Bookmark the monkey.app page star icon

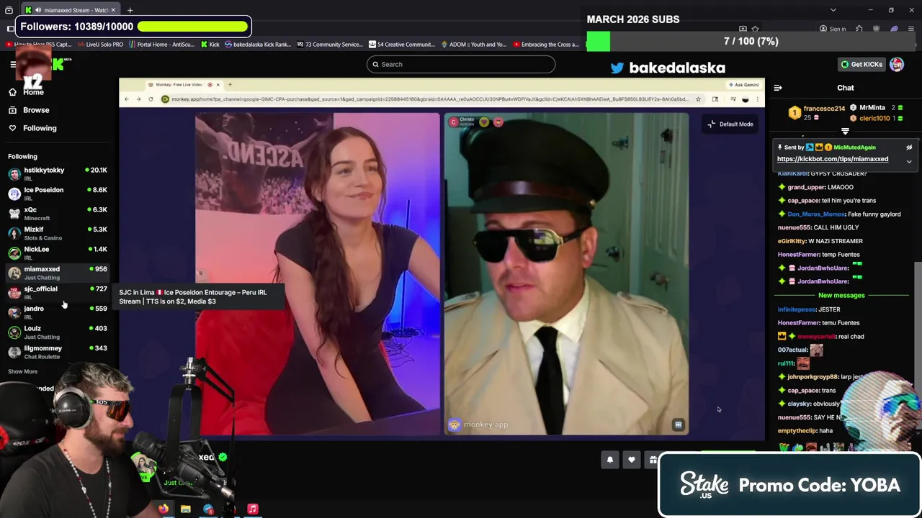click(698, 99)
